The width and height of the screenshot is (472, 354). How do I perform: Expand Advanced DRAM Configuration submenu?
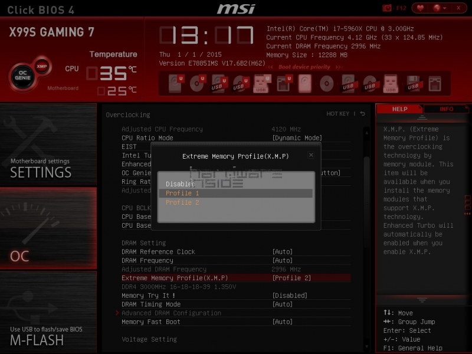pos(171,313)
